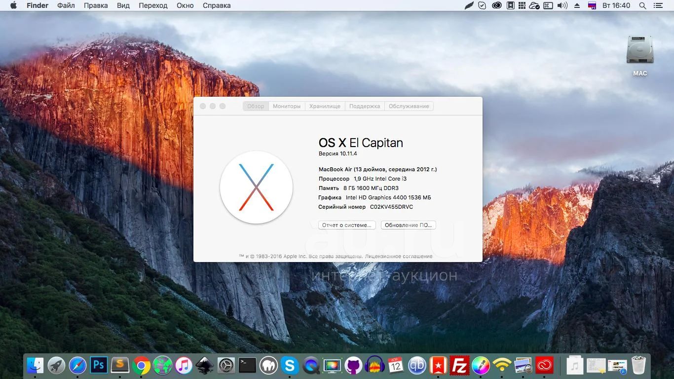Launch Audacity headphones icon
Screen dimensions: 674x379
[374, 365]
